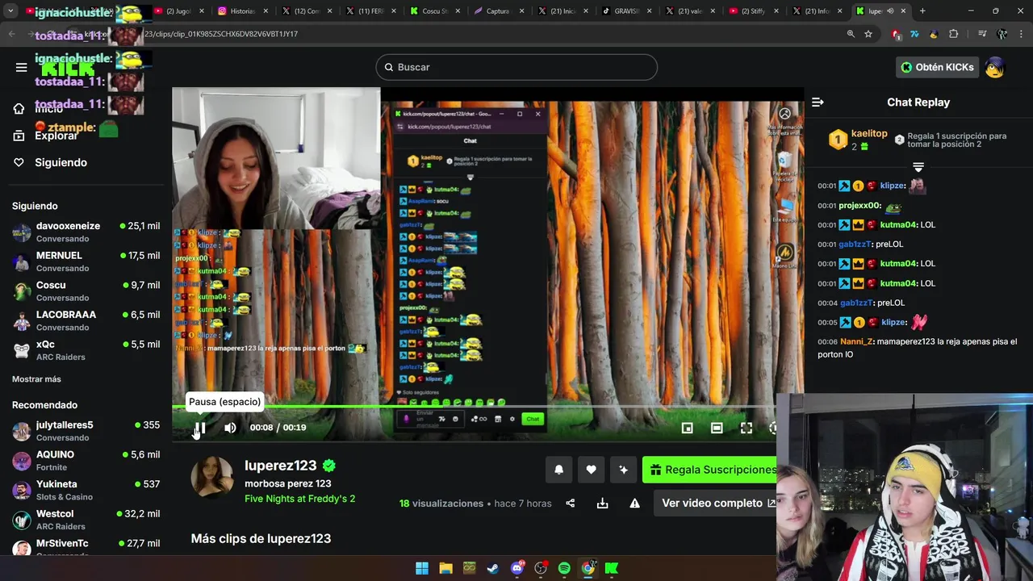Click the Kick logo
Screen dimensions: 1033x581
[x=68, y=68]
